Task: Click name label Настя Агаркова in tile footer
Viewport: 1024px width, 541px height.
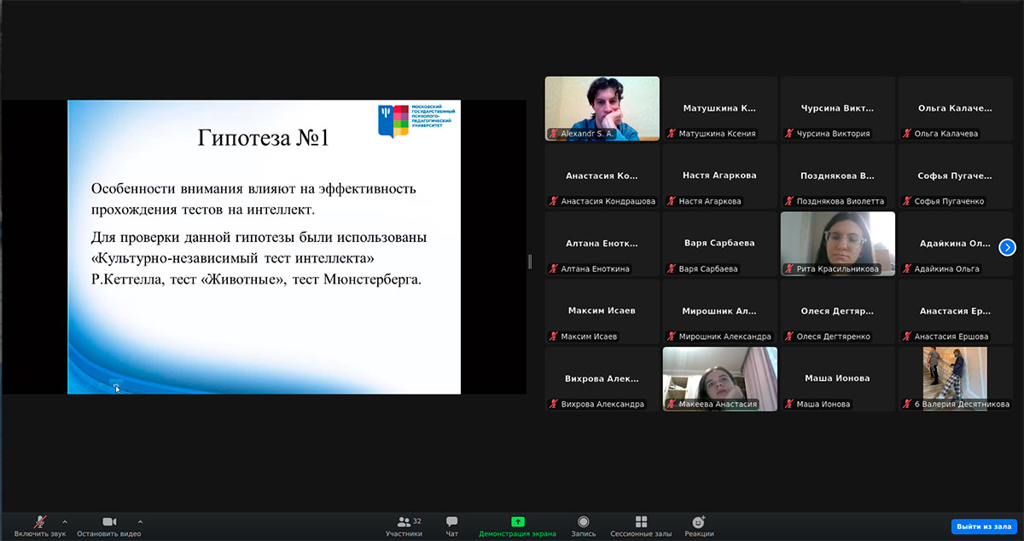Action: pyautogui.click(x=710, y=201)
